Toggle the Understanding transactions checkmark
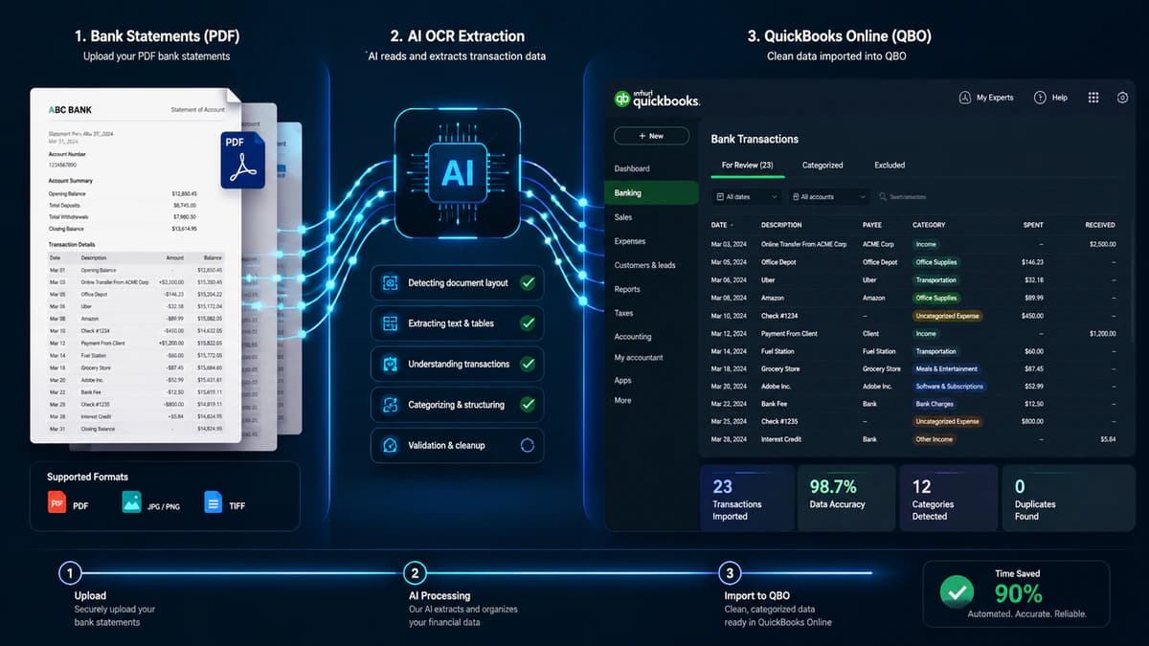Viewport: 1149px width, 646px height. [527, 364]
